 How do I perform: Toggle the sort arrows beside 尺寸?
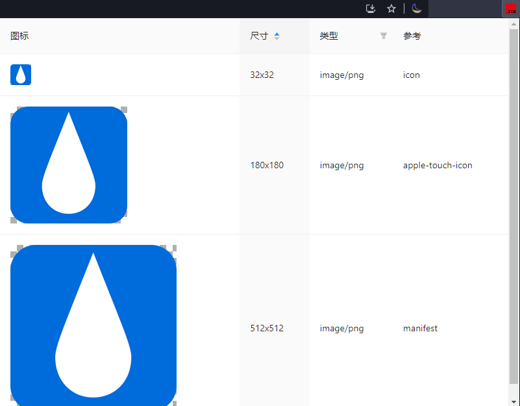[x=277, y=36]
